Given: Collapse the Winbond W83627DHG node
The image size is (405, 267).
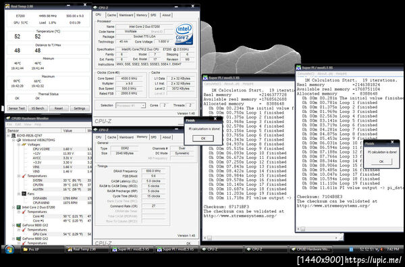Looking at the screenshot, I should [13, 140].
